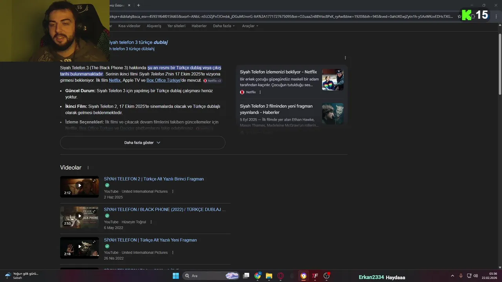The height and width of the screenshot is (282, 502).
Task: Open 'Siyah Telefon izlemenizi bekliyor - Netflix' result
Action: pyautogui.click(x=278, y=72)
